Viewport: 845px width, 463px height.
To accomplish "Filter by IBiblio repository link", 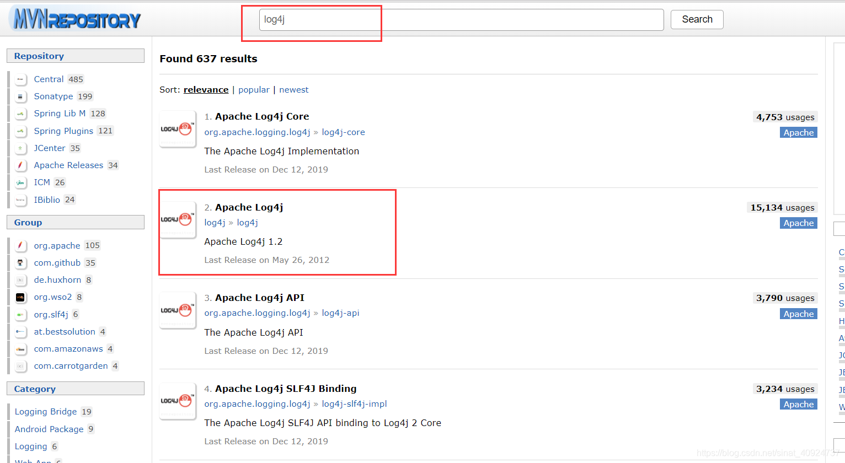I will coord(47,200).
